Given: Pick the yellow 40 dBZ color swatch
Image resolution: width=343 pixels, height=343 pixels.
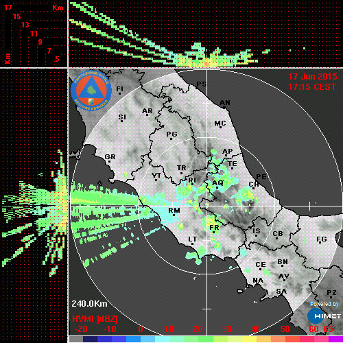Looking at the screenshot, I should (x=249, y=339).
